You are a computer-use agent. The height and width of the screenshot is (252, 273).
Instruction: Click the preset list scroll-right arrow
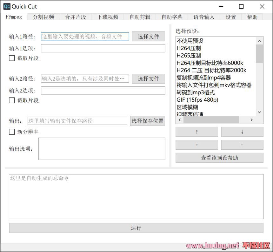[x=251, y=120]
